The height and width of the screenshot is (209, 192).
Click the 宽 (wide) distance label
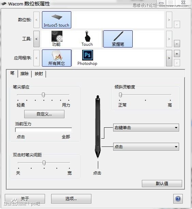pos(70,173)
